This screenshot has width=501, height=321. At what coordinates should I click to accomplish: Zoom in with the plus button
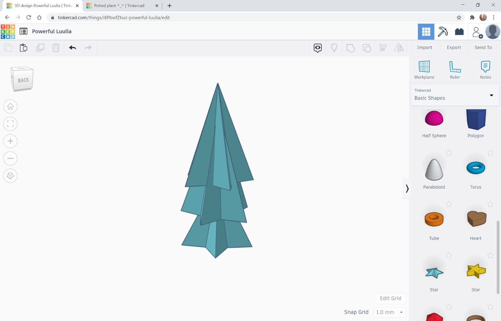(10, 141)
